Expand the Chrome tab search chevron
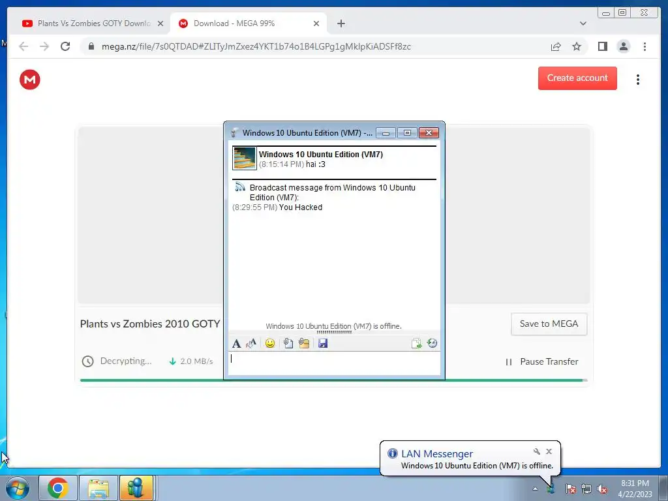668x501 pixels. [x=583, y=23]
